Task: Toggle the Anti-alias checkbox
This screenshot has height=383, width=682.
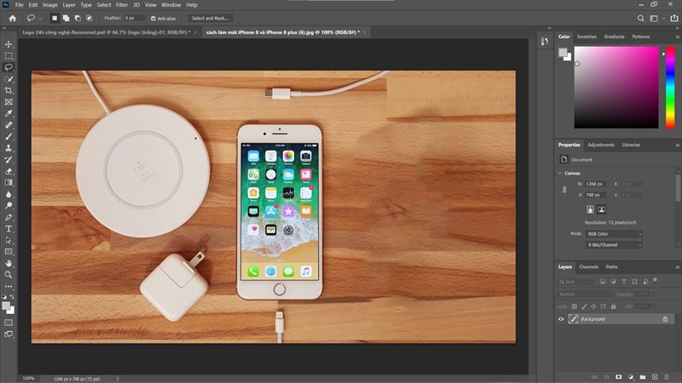Action: click(153, 18)
